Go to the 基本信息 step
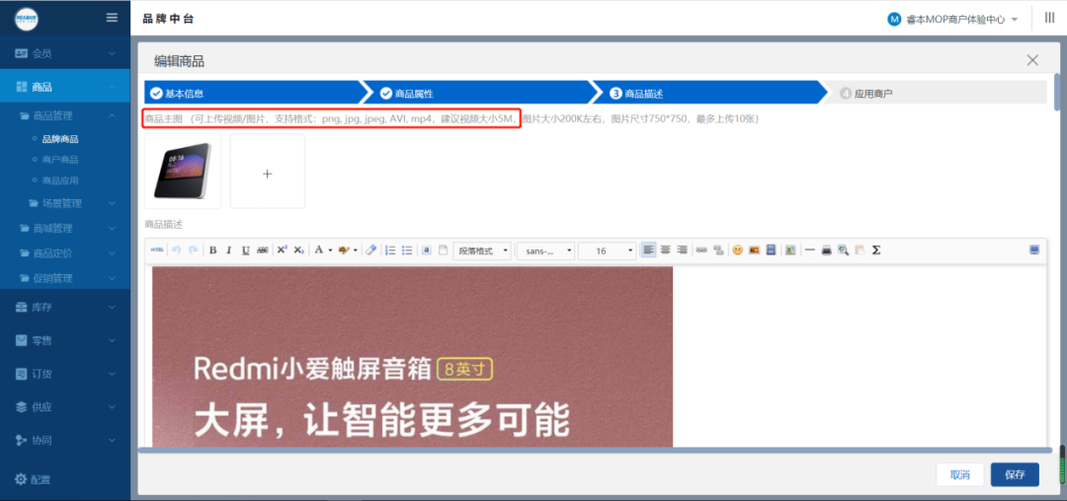The image size is (1067, 501). [253, 93]
